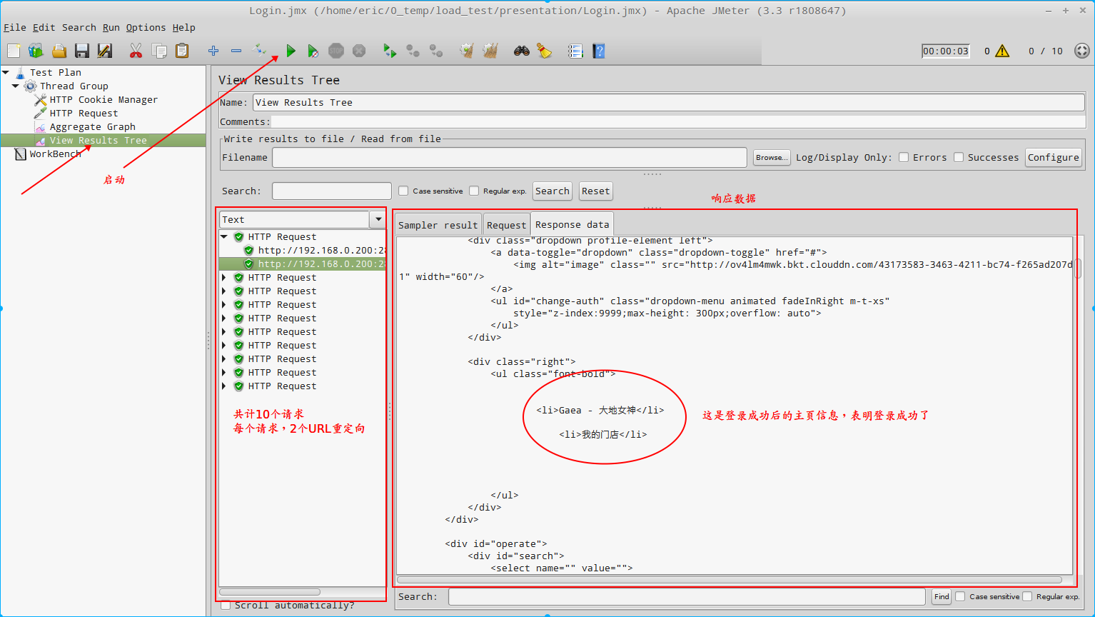Collapse the Thread Group tree node
The image size is (1095, 617).
[16, 86]
